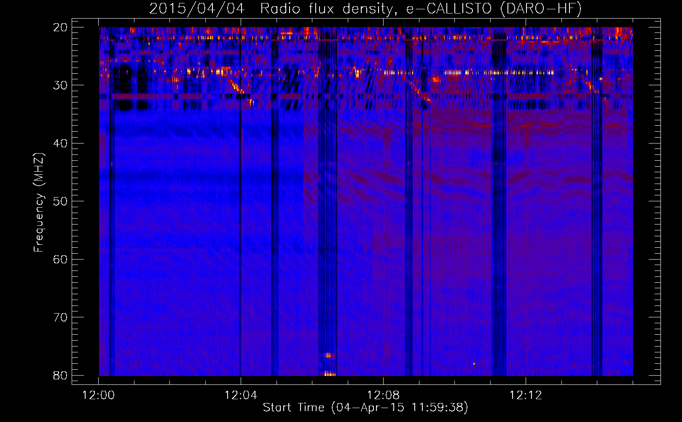The image size is (682, 422).
Task: Select the 60 MHz frequency tick label
Action: pos(60,259)
